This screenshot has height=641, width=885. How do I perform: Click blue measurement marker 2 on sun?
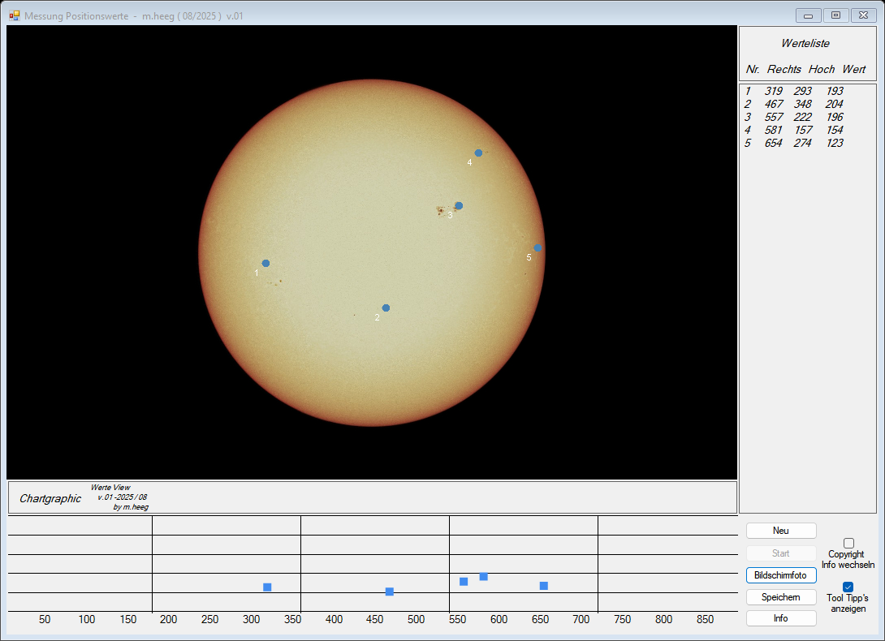[386, 308]
